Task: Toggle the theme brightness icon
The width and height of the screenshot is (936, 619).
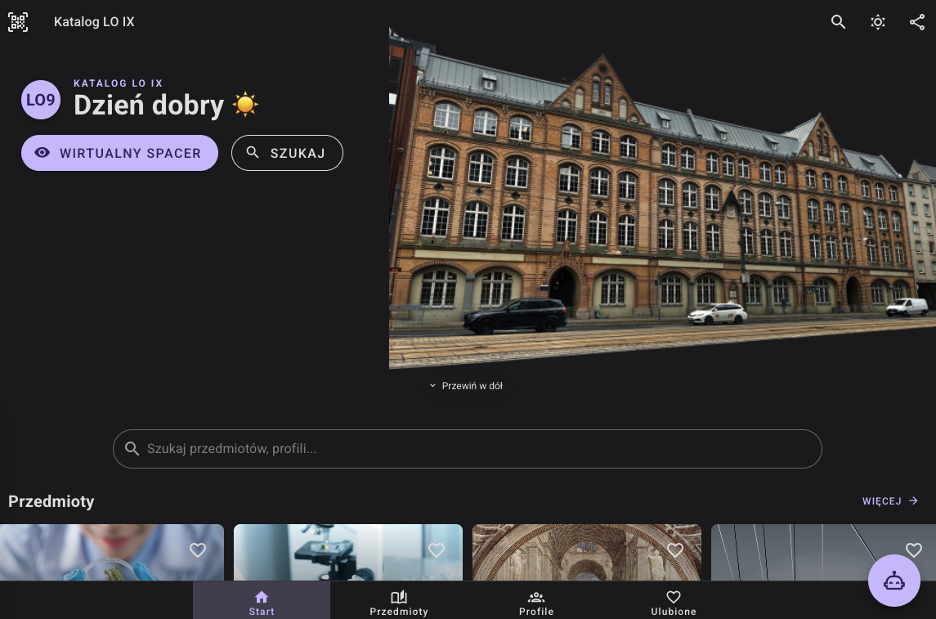Action: tap(877, 22)
